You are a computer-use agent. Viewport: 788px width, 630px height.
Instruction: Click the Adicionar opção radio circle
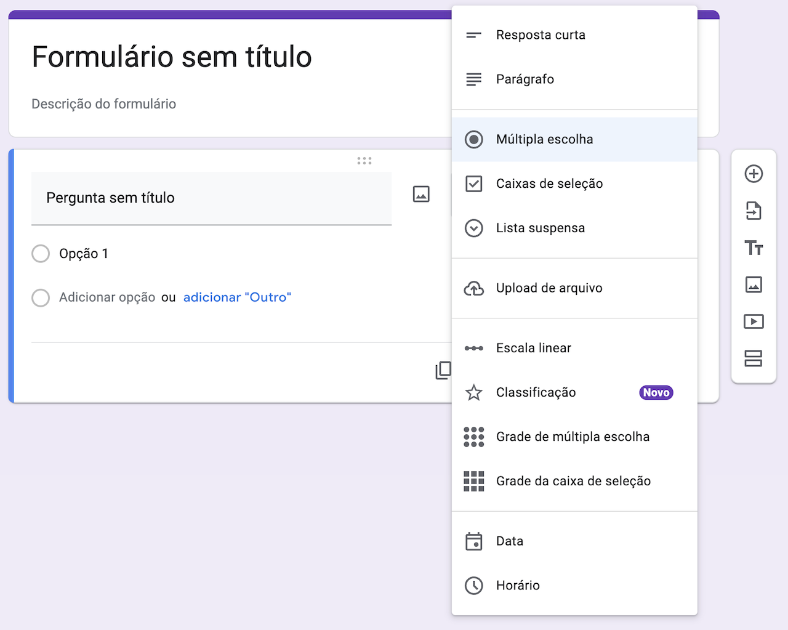[41, 297]
